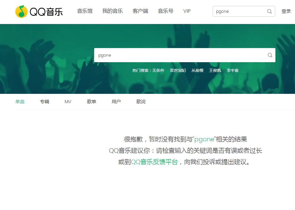Open the MV search results tab
This screenshot has width=295, height=210.
[x=68, y=101]
